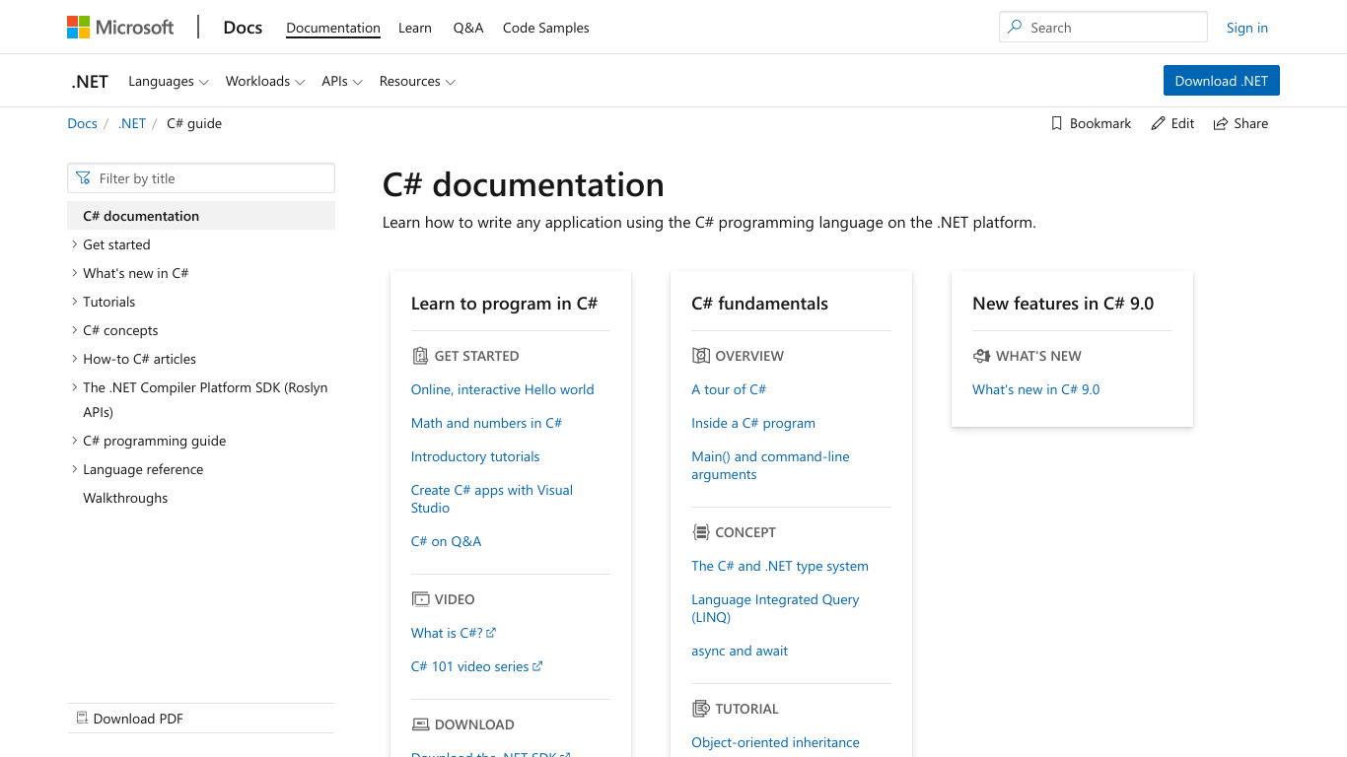The height and width of the screenshot is (757, 1347).
Task: Click the Sign in link
Action: click(1247, 28)
